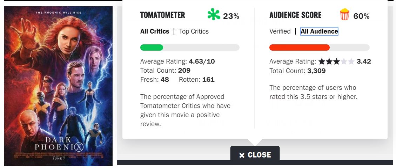Click the popcorn bucket audience icon
Image resolution: width=396 pixels, height=168 pixels.
coord(345,15)
